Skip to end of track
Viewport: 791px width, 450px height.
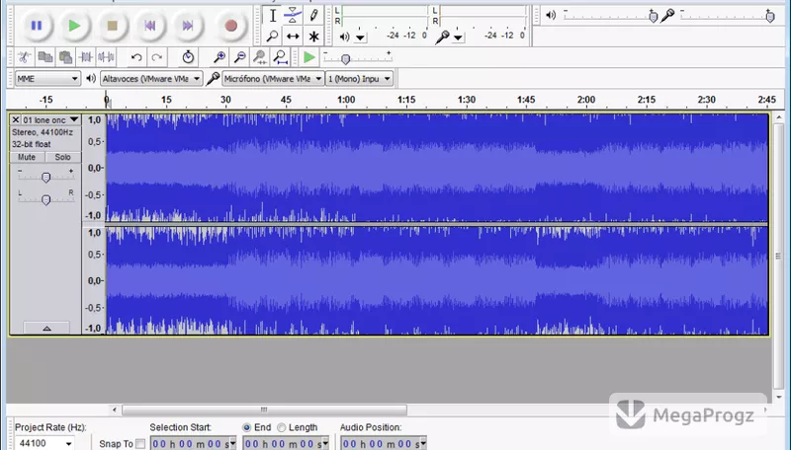pyautogui.click(x=188, y=26)
